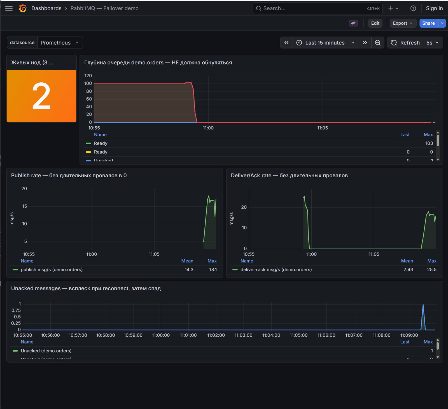Sort Unacked legend by Last
The image size is (448, 409).
[x=405, y=342]
